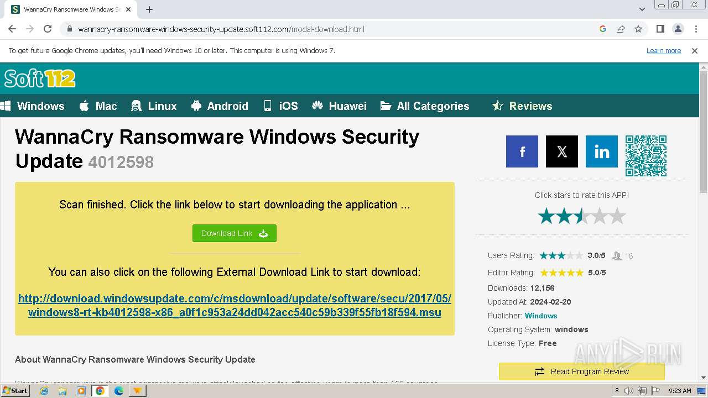
Task: Dismiss the Chrome update notification bar
Action: tap(695, 50)
